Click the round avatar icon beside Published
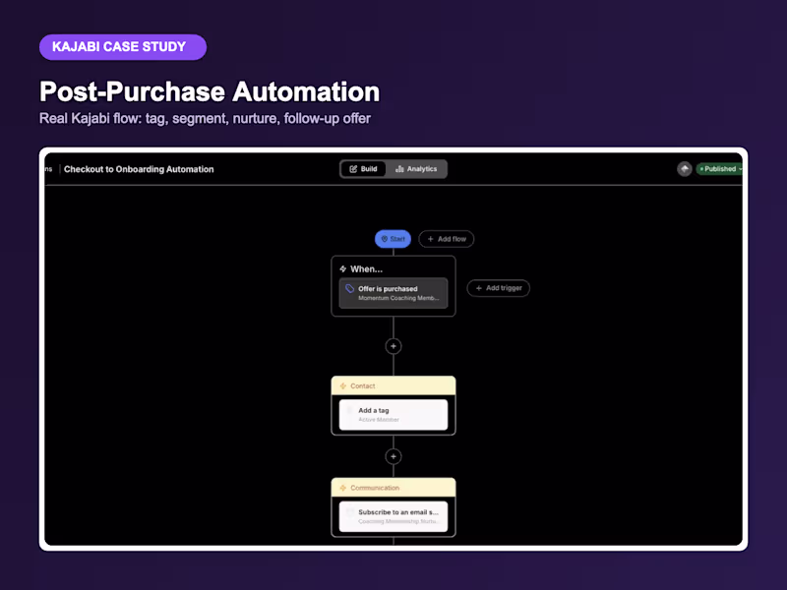 click(x=684, y=169)
